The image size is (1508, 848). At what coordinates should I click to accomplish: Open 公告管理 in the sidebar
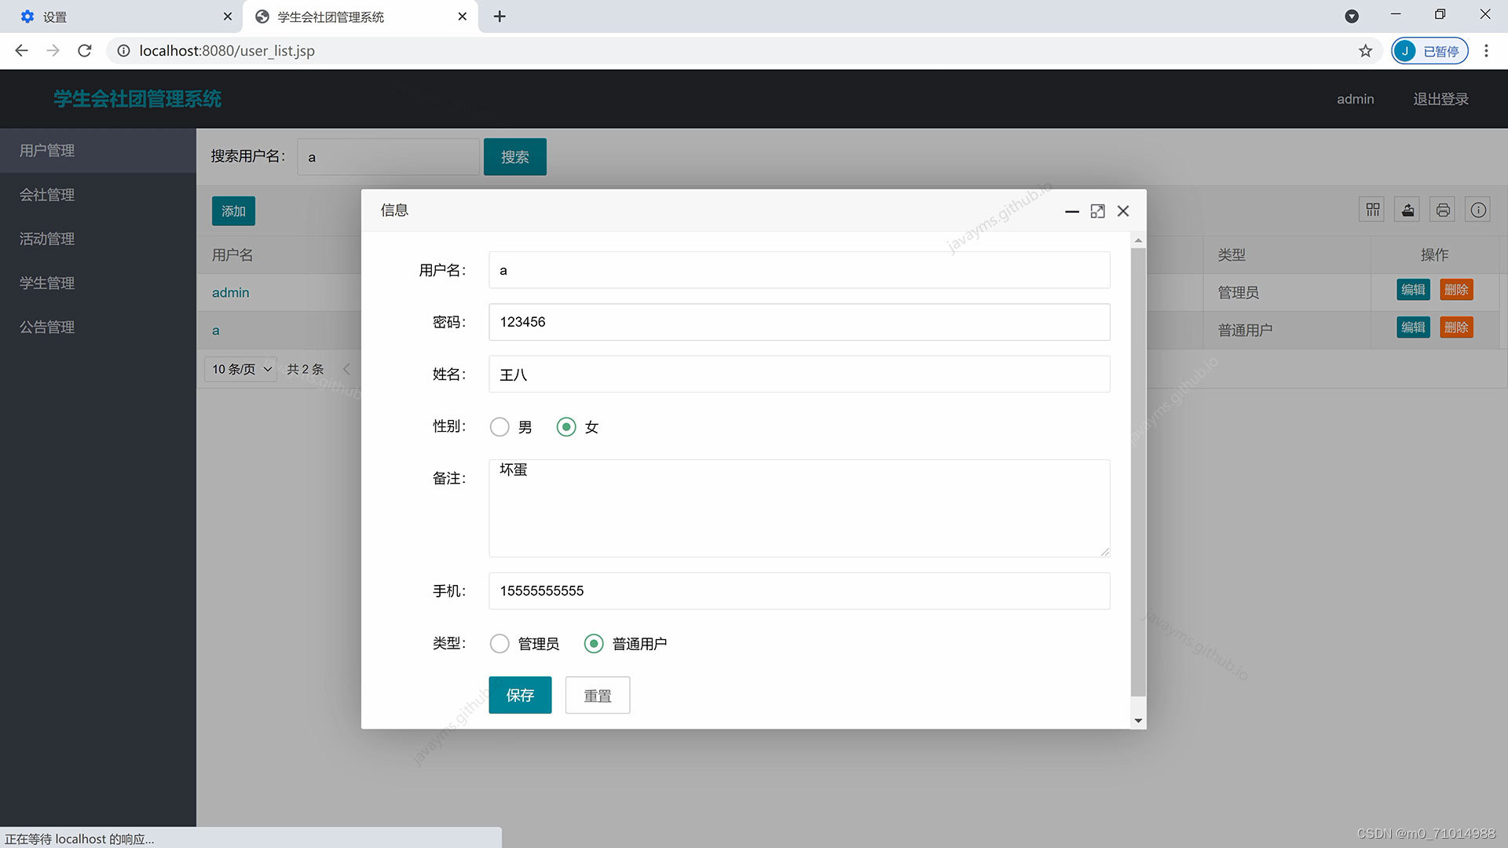coord(98,327)
